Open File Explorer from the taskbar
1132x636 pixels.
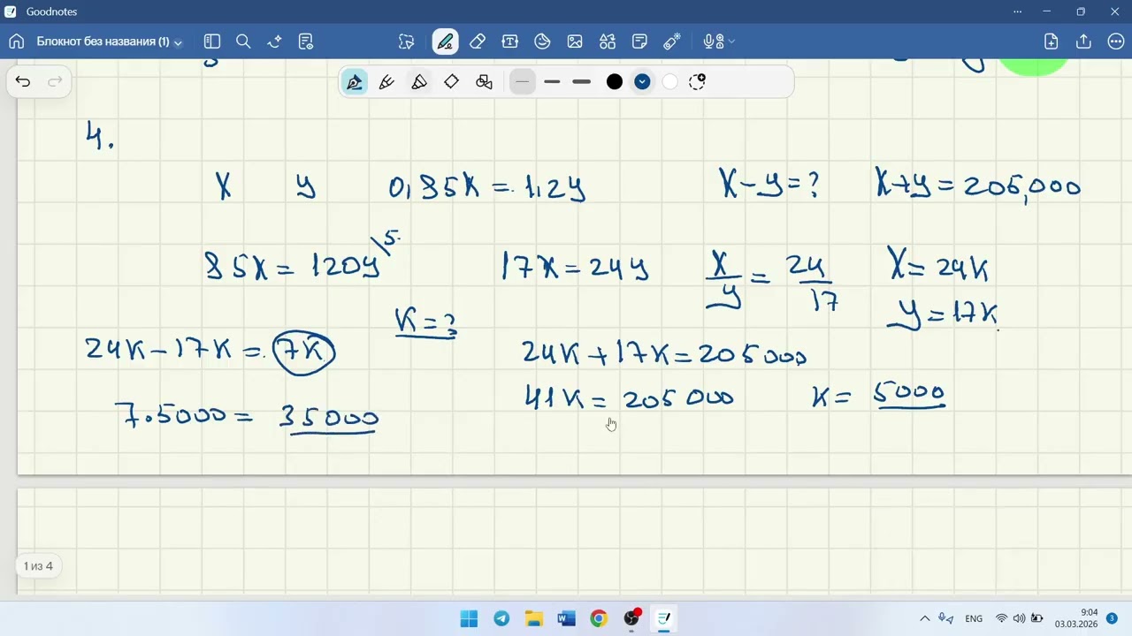point(534,618)
